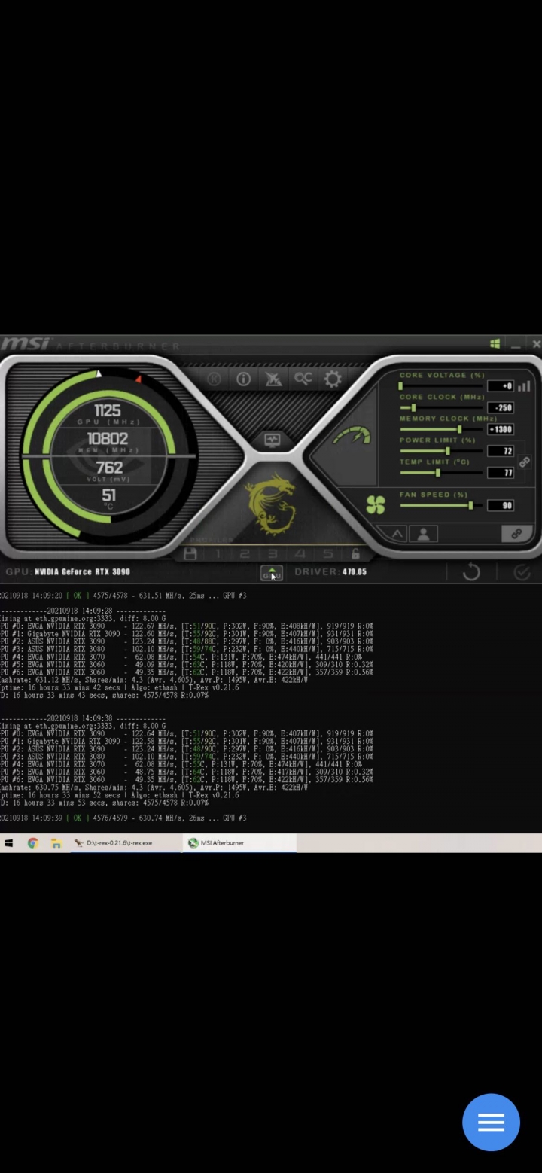The width and height of the screenshot is (542, 1173).
Task: Adjust the Memory Clock slider
Action: pos(440,429)
